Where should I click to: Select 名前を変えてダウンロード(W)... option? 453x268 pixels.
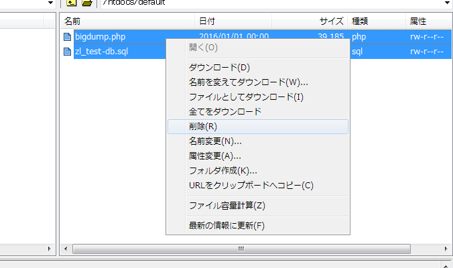(248, 82)
